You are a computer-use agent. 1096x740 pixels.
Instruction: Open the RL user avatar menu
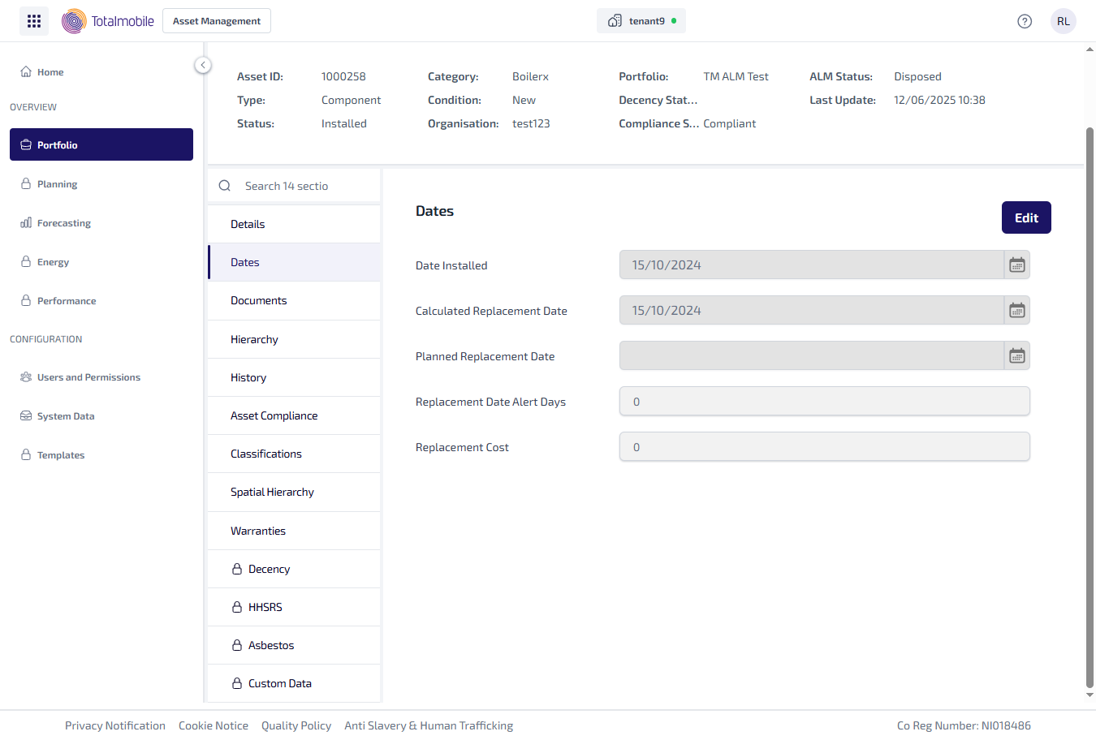(x=1063, y=21)
